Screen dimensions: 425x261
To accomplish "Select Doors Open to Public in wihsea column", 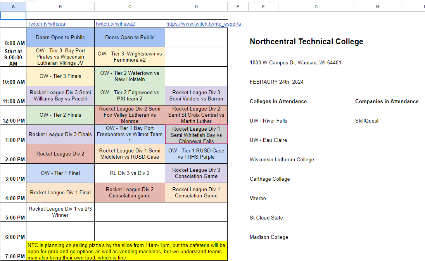I will tap(60, 37).
